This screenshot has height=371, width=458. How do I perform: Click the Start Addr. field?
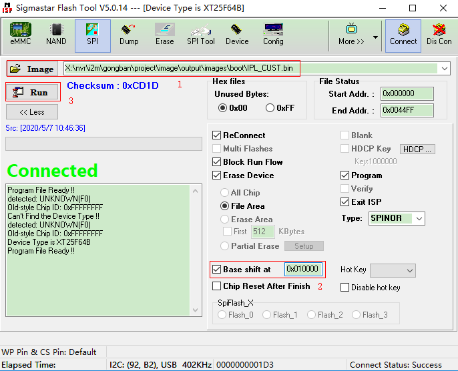click(407, 93)
